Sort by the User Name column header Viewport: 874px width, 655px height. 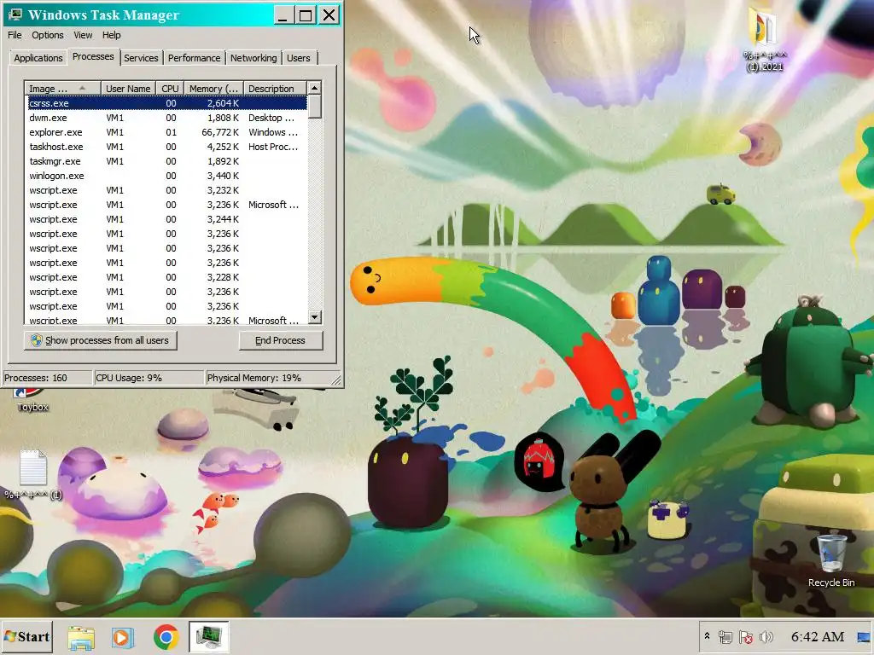[x=128, y=89]
